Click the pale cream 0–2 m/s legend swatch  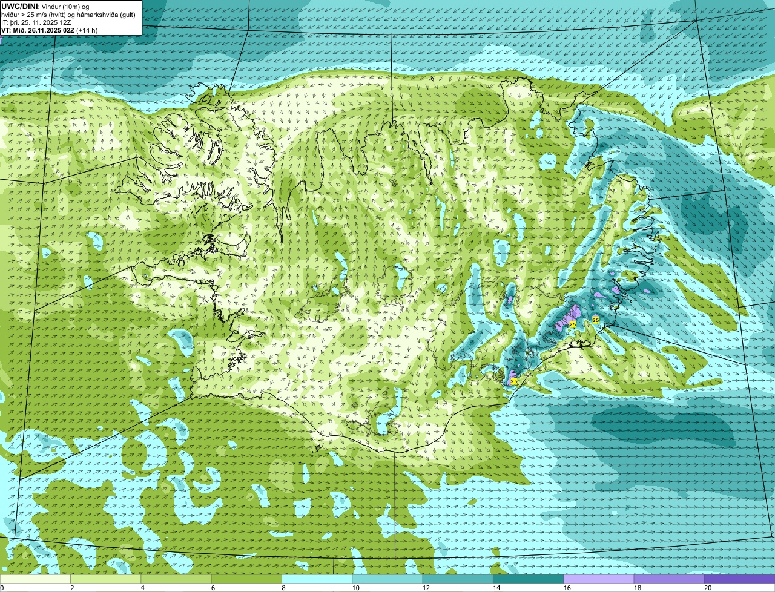click(35, 579)
